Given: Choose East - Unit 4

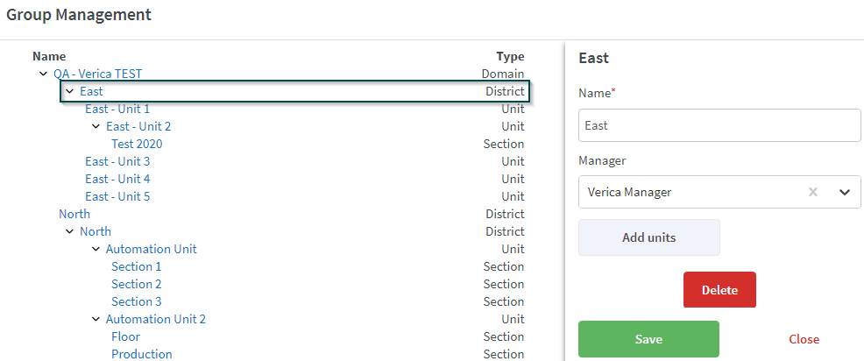Looking at the screenshot, I should 117,179.
